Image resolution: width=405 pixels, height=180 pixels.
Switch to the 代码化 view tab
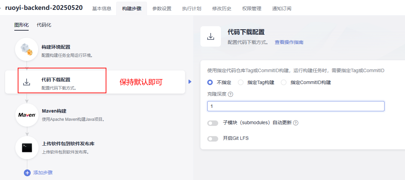pyautogui.click(x=44, y=25)
